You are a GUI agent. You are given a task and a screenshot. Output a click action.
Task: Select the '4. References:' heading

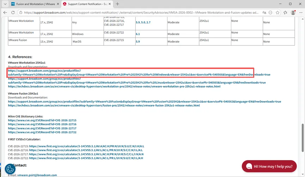click(20, 57)
